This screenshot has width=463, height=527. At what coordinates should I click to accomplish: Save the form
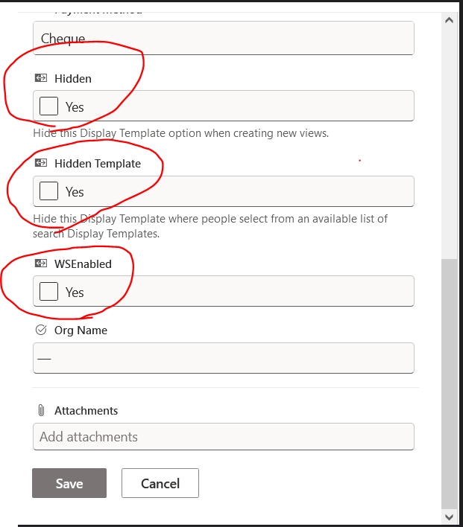pyautogui.click(x=69, y=483)
